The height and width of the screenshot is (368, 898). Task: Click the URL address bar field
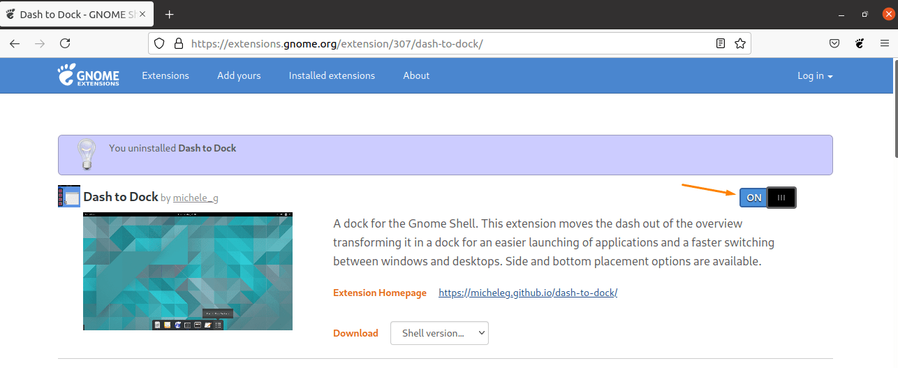(450, 43)
